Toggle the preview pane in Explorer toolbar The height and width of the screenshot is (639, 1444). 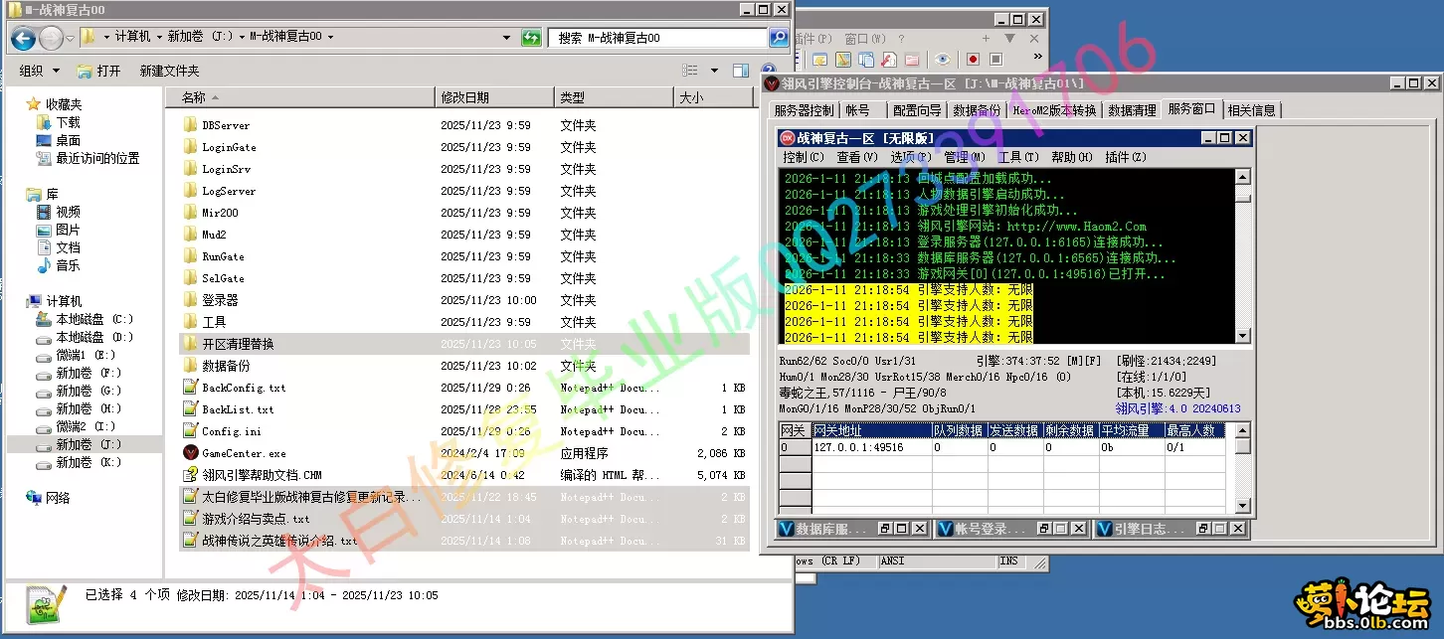(741, 71)
